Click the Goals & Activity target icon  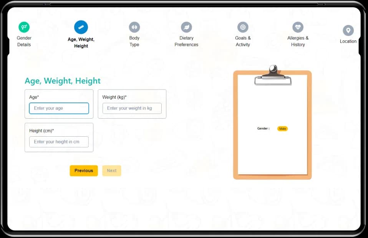pyautogui.click(x=243, y=27)
